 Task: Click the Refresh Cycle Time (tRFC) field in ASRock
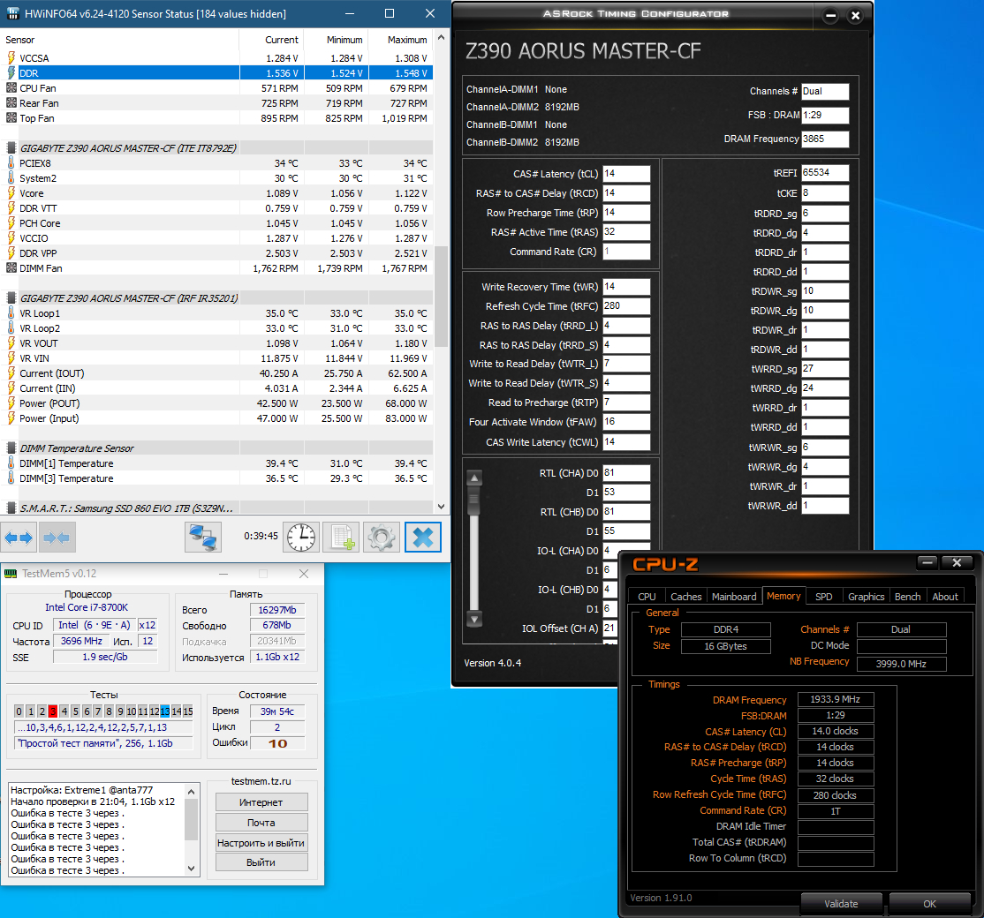point(626,306)
